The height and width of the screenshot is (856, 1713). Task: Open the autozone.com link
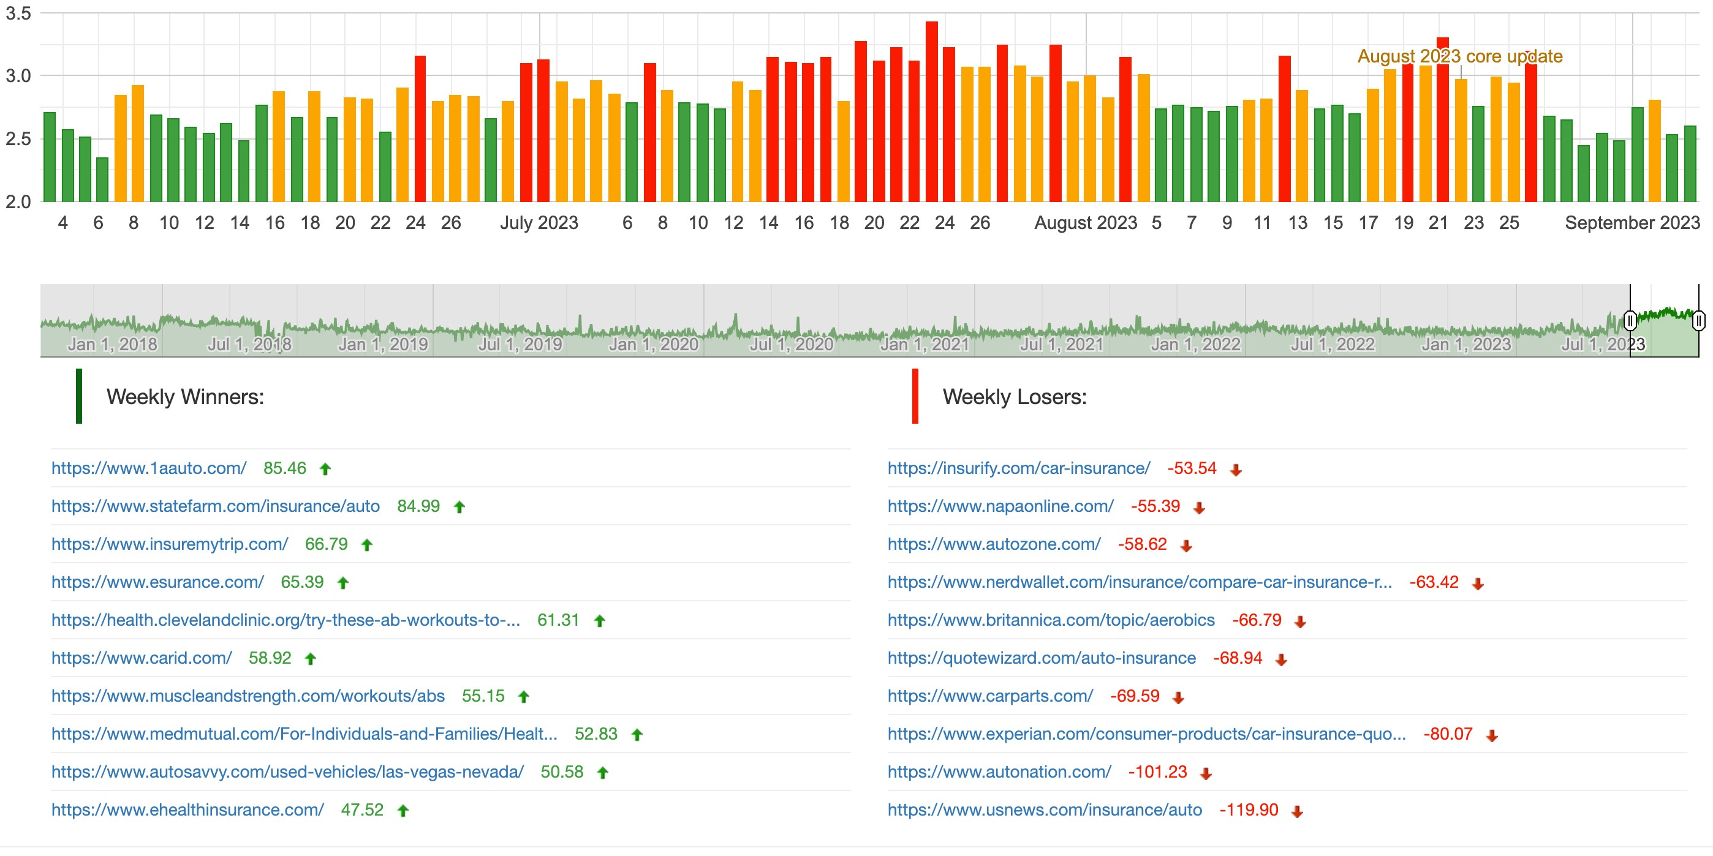[994, 544]
